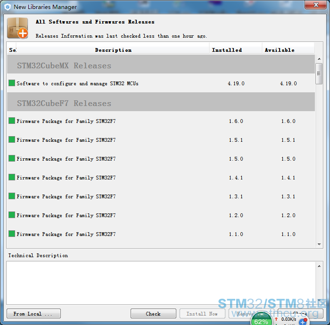Toggle the STM32CubeMX 4.19.0 green checkbox
330x325 pixels.
click(x=12, y=83)
